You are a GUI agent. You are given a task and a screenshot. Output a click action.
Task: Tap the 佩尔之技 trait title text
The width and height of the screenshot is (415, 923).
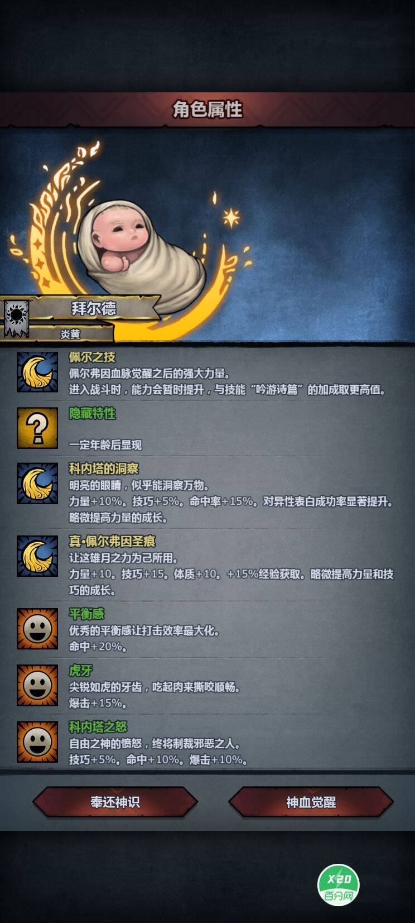point(92,357)
